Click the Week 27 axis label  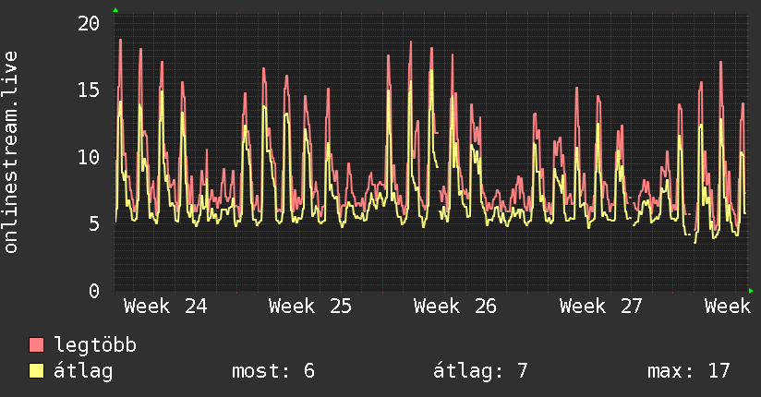(x=601, y=307)
